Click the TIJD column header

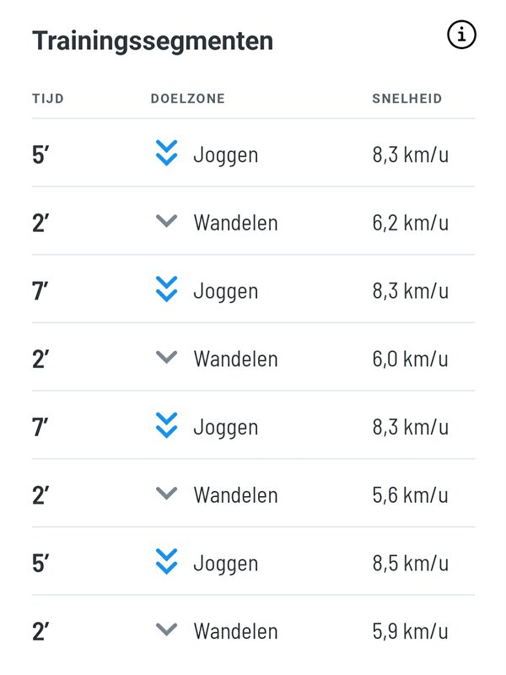coord(48,99)
